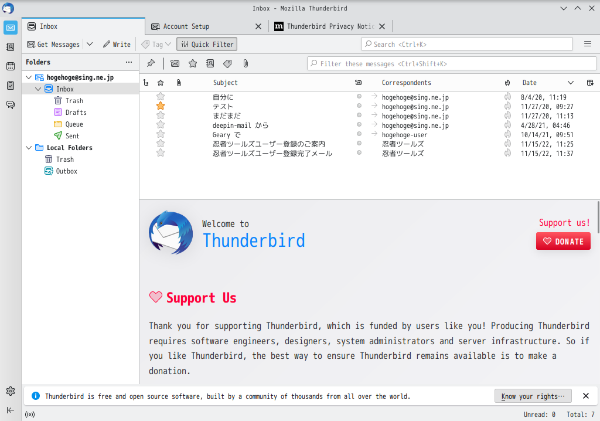
Task: Sort by junk status column header
Action: (x=507, y=83)
